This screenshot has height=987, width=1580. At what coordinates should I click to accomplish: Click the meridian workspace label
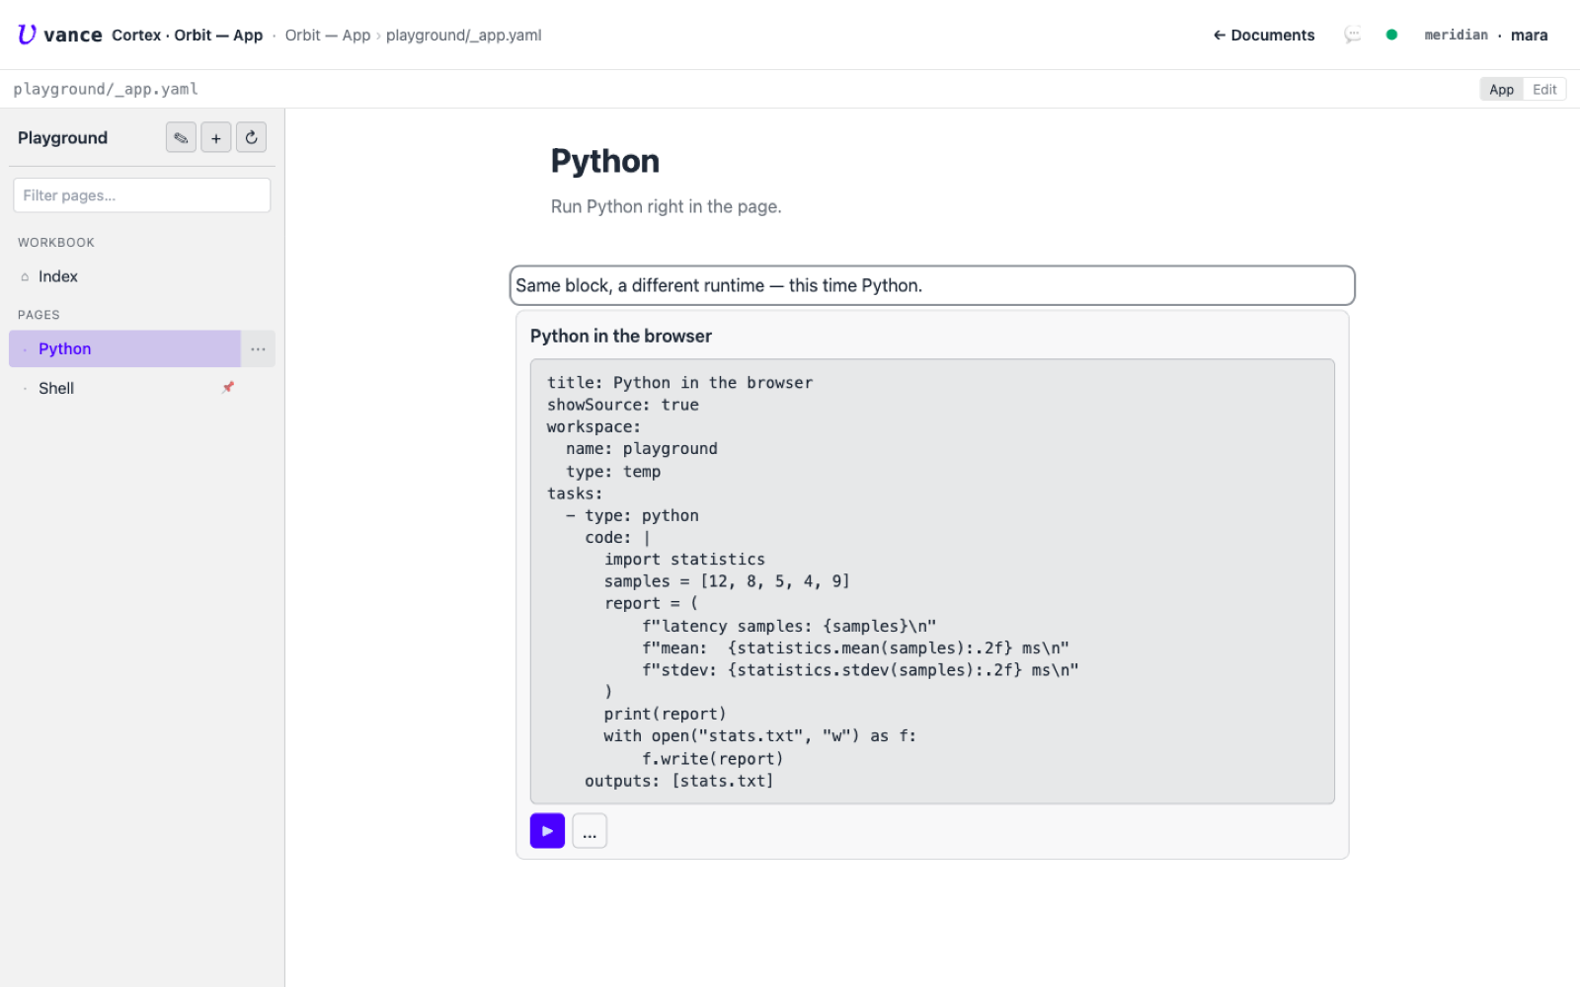point(1456,36)
